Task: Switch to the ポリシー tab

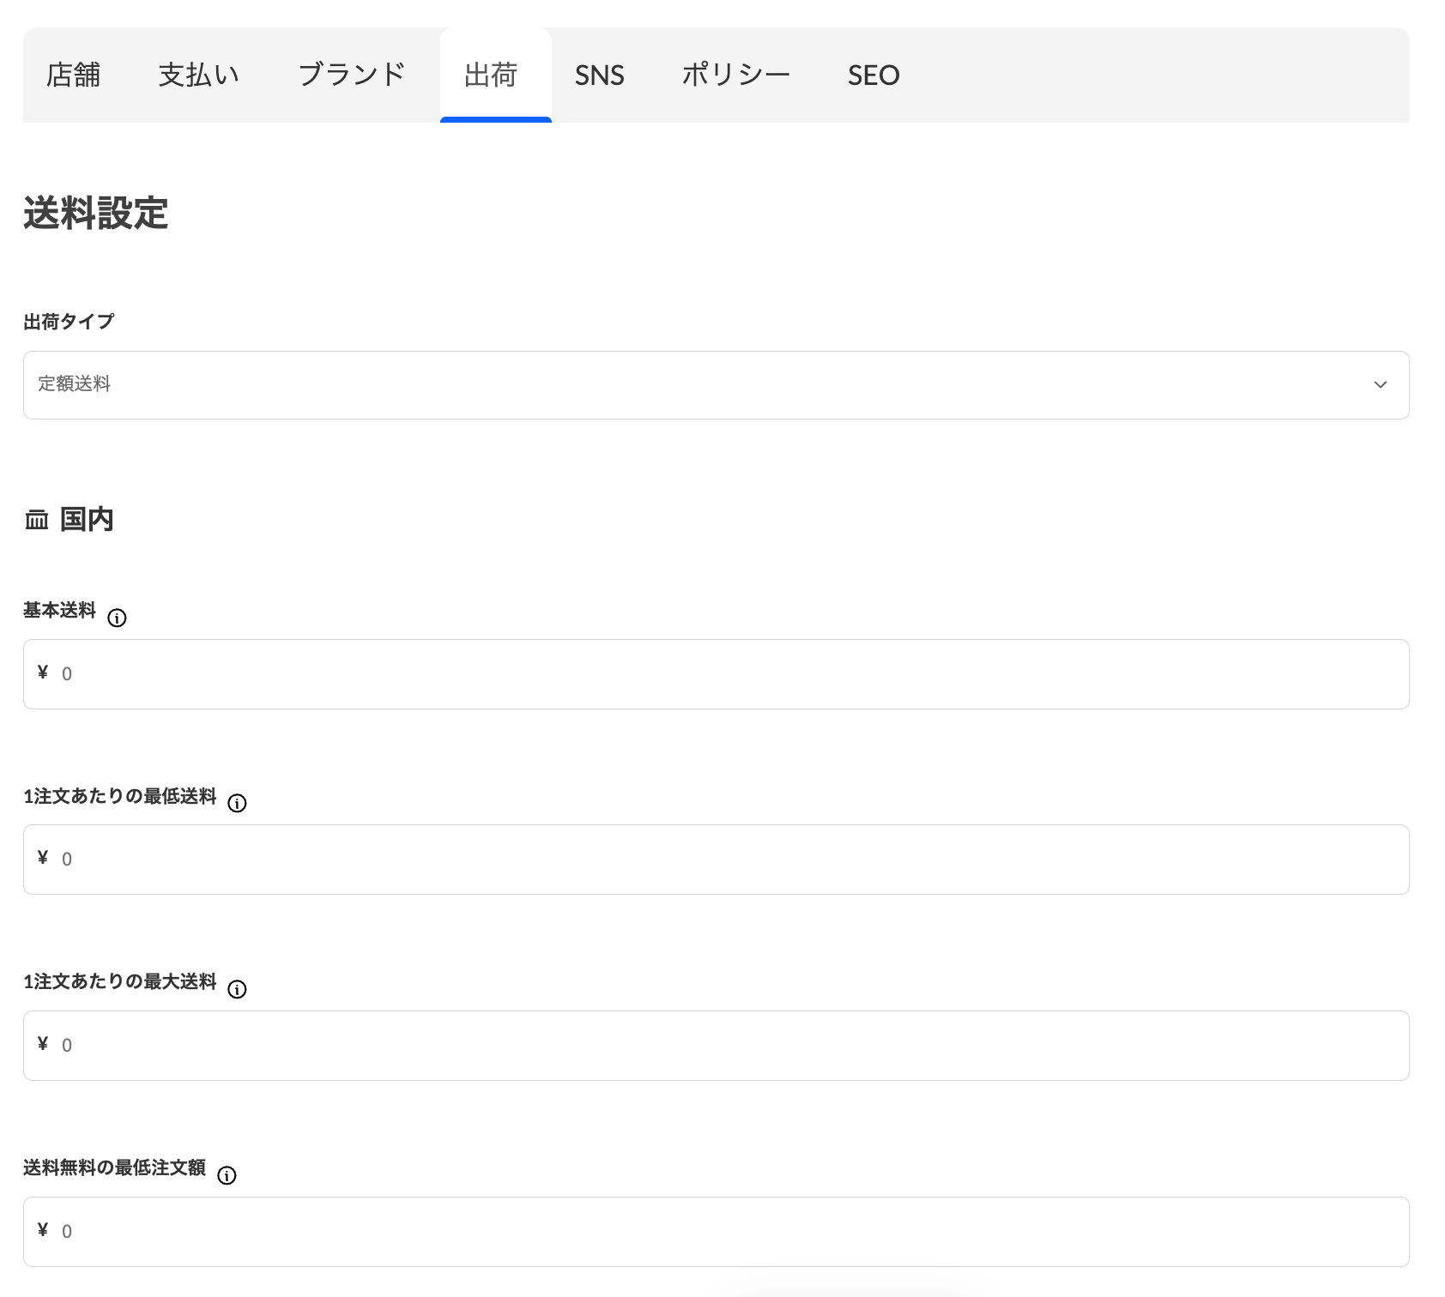Action: coord(735,75)
